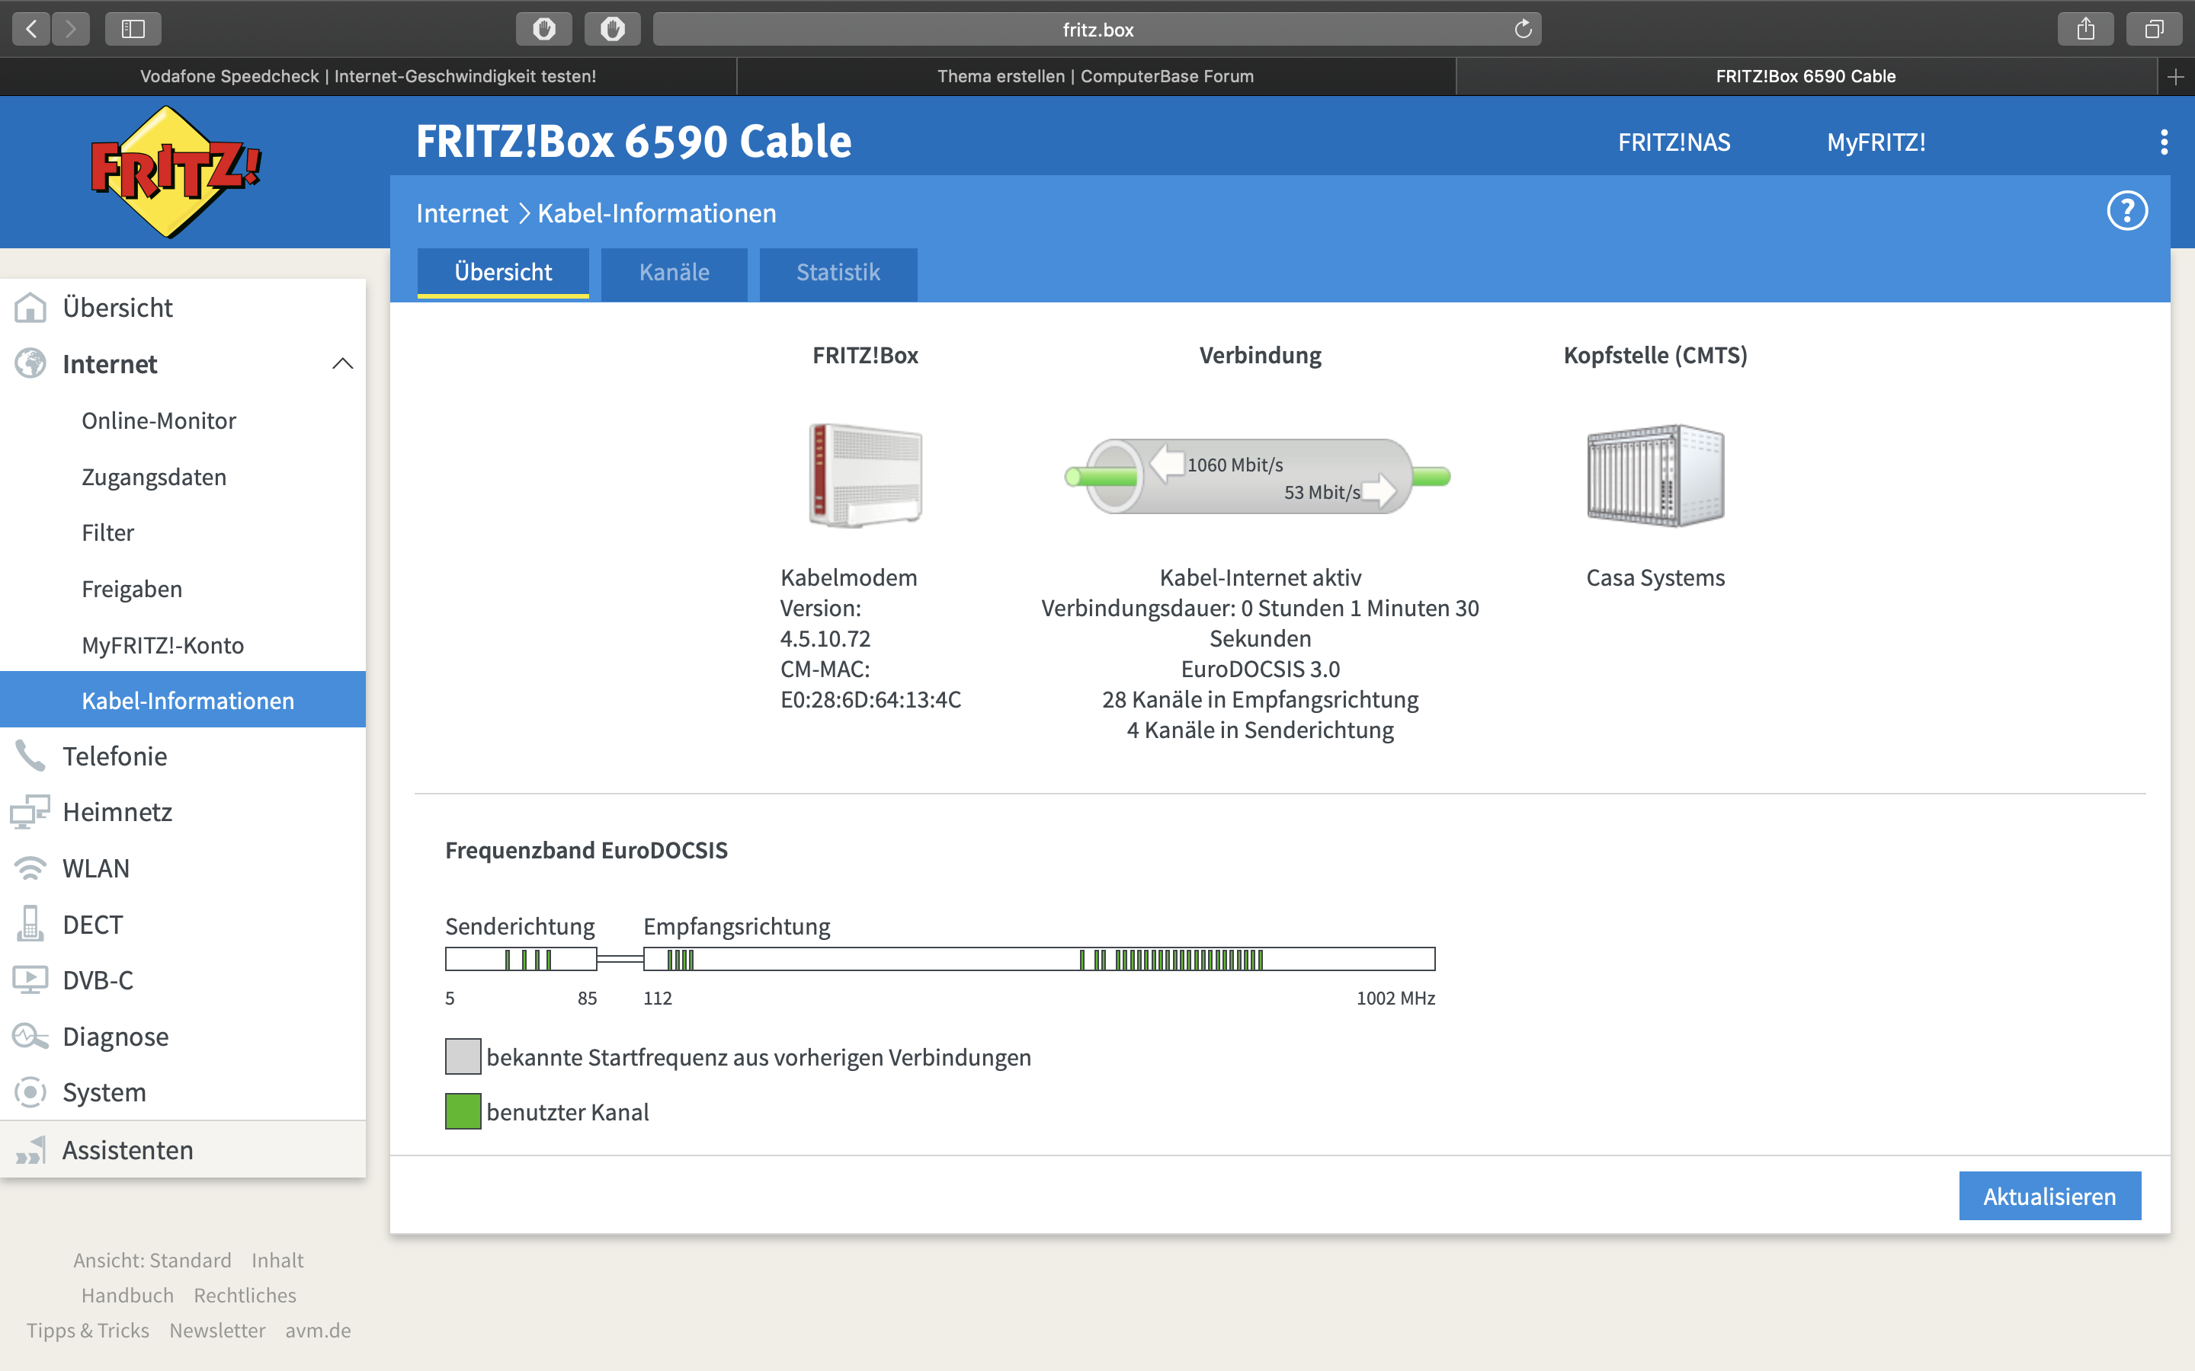This screenshot has height=1371, width=2195.
Task: Click the Internet globe icon
Action: 30,363
